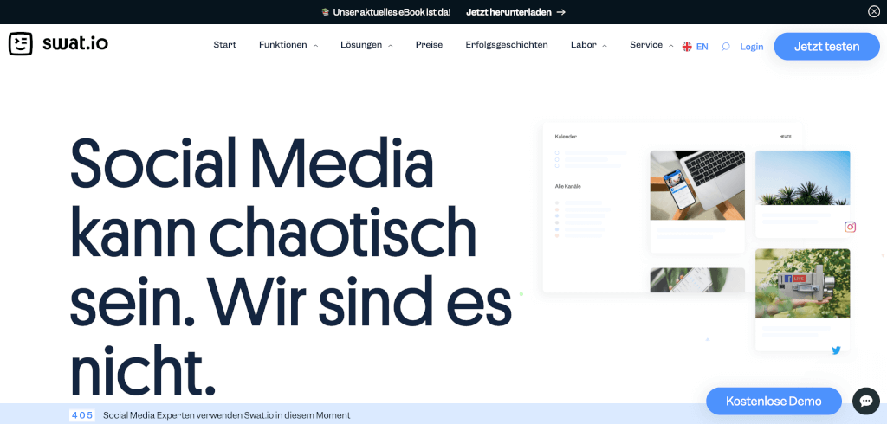The height and width of the screenshot is (424, 887).
Task: Open the chat bubble widget
Action: [865, 402]
